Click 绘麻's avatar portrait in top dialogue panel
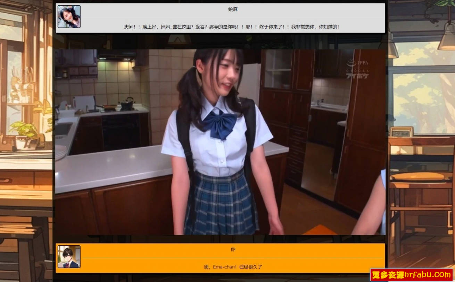This screenshot has width=455, height=282. 69,17
